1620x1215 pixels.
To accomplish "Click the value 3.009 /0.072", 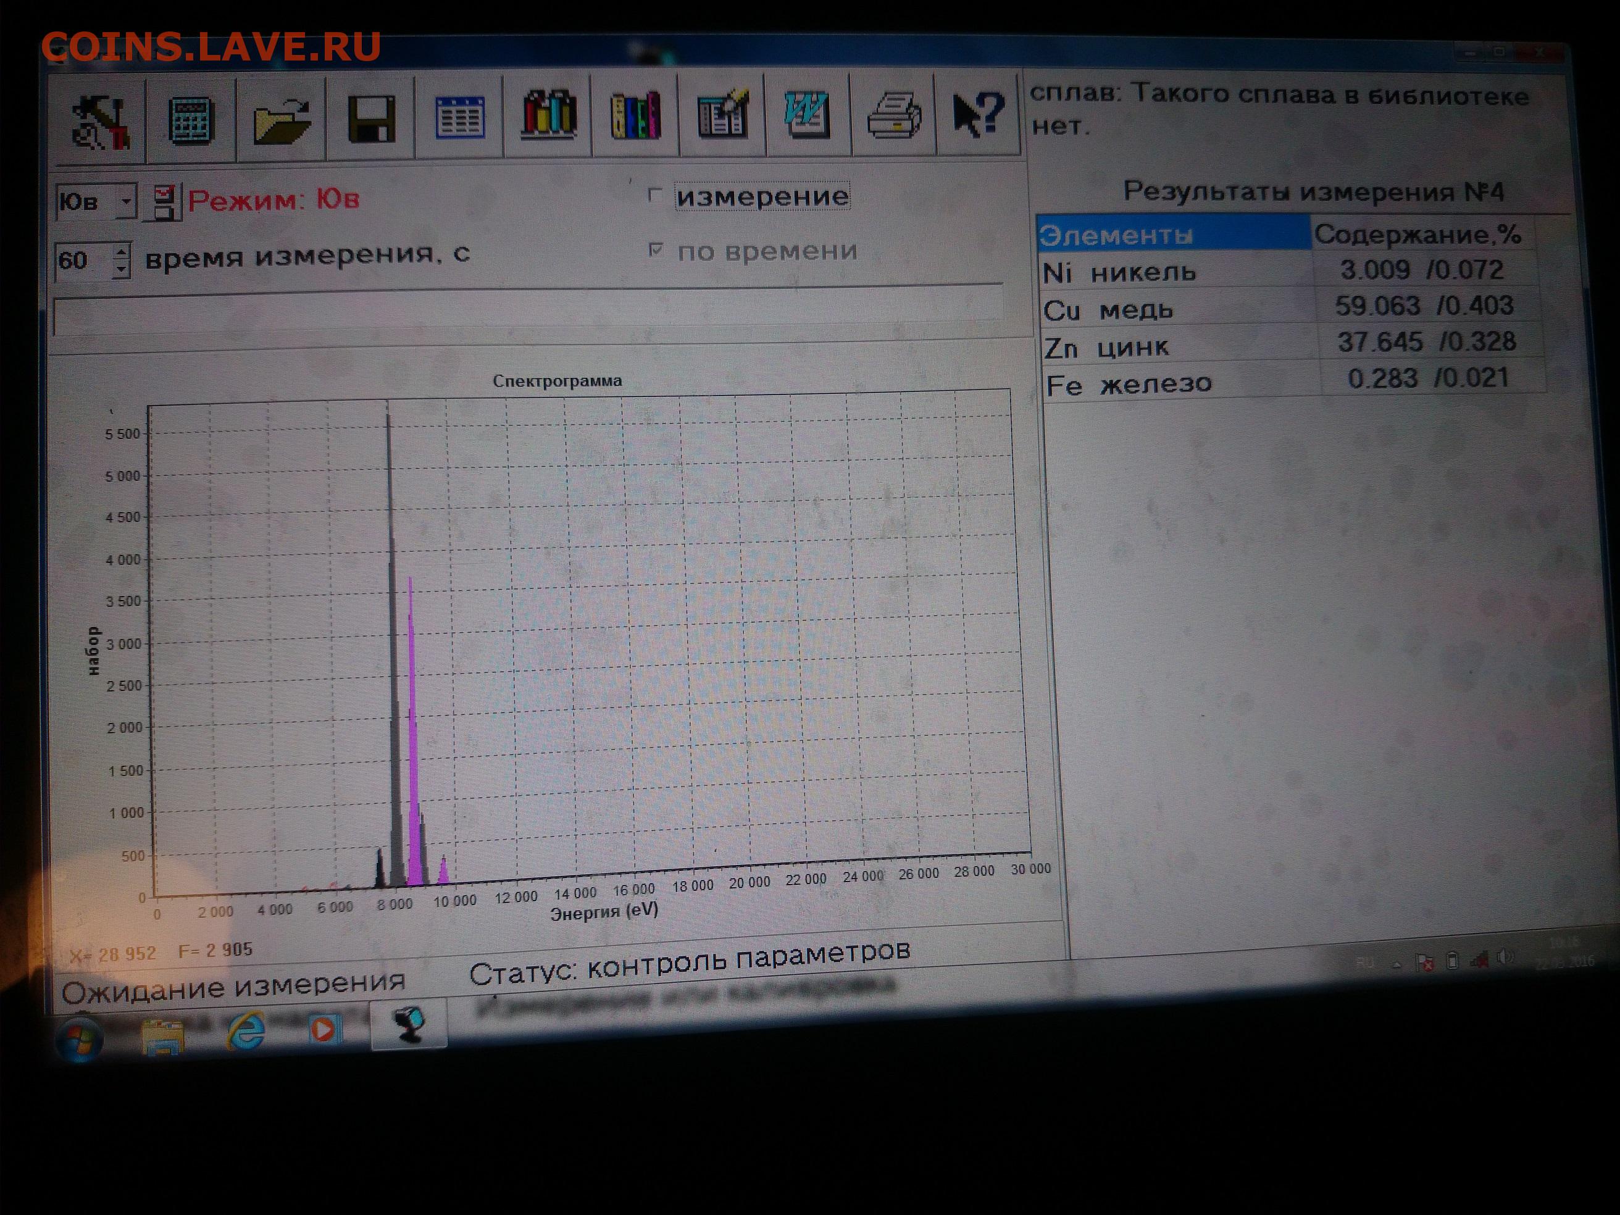I will (1422, 270).
